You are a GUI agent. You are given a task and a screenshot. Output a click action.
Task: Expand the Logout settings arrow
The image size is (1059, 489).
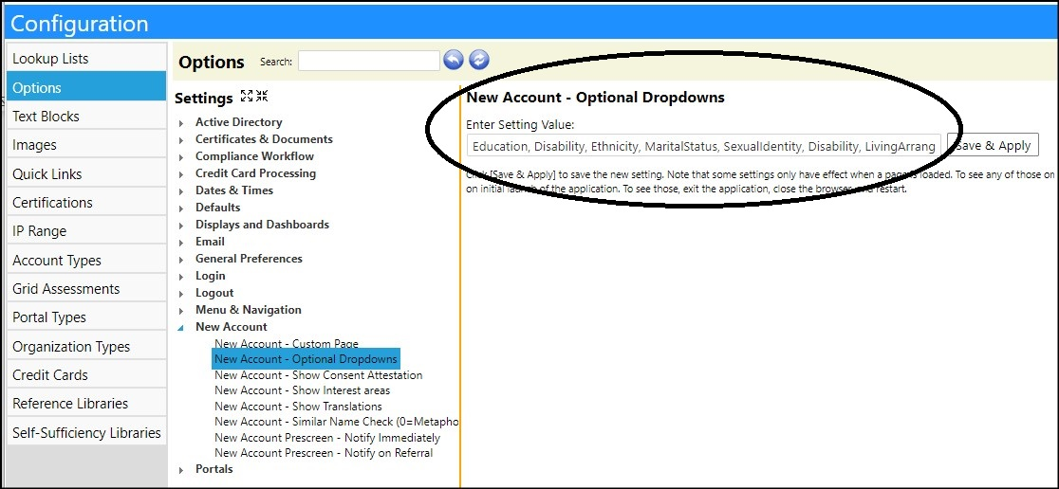[181, 294]
